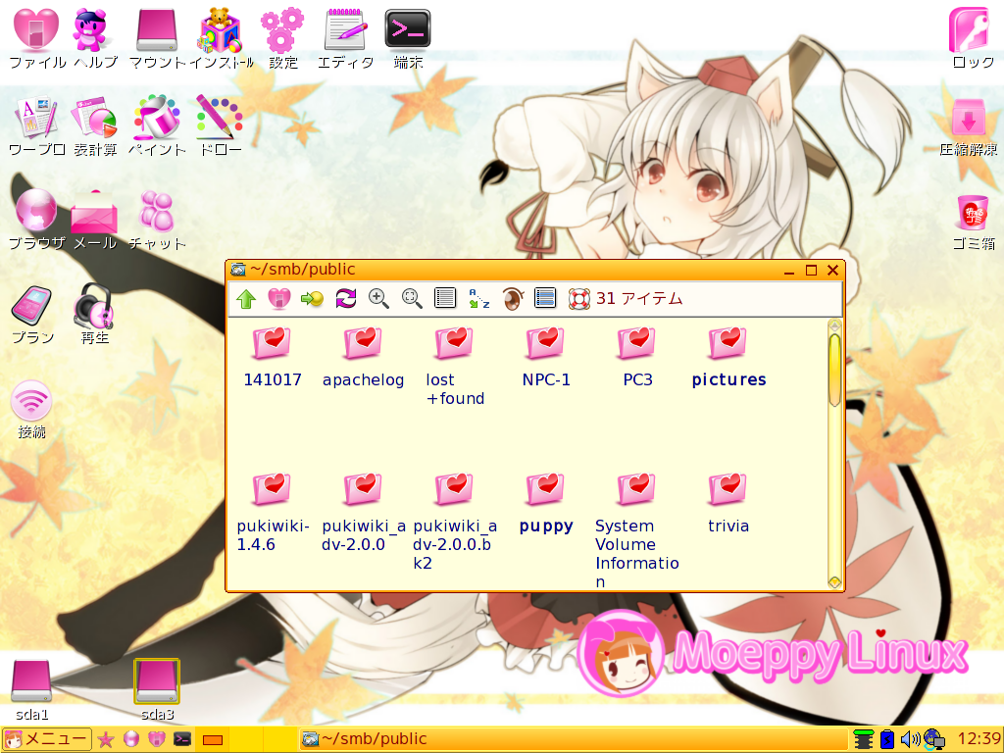Screen dimensions: 1004x753
Task: Open the チャット chat icon
Action: tap(157, 219)
